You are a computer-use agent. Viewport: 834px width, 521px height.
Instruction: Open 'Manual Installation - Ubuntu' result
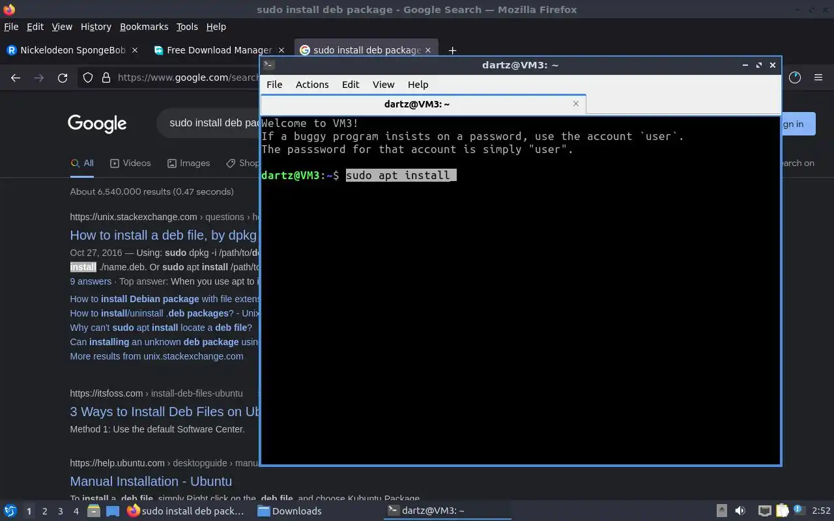point(151,481)
